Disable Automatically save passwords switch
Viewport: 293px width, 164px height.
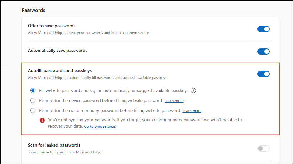[263, 51]
